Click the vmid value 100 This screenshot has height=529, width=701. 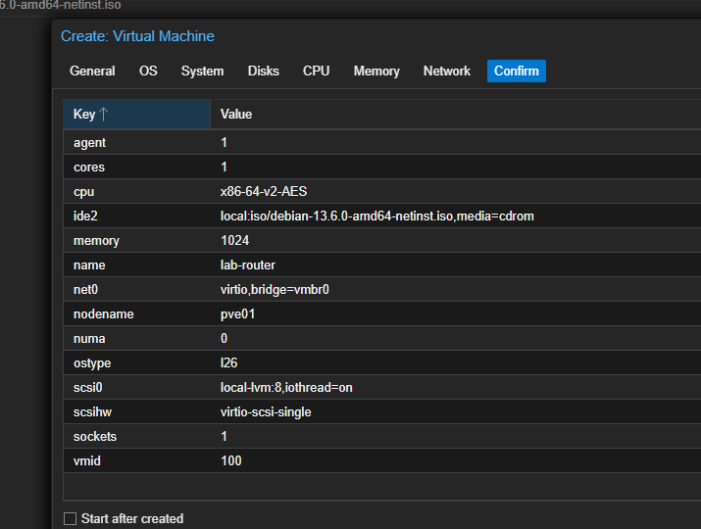[x=231, y=461]
